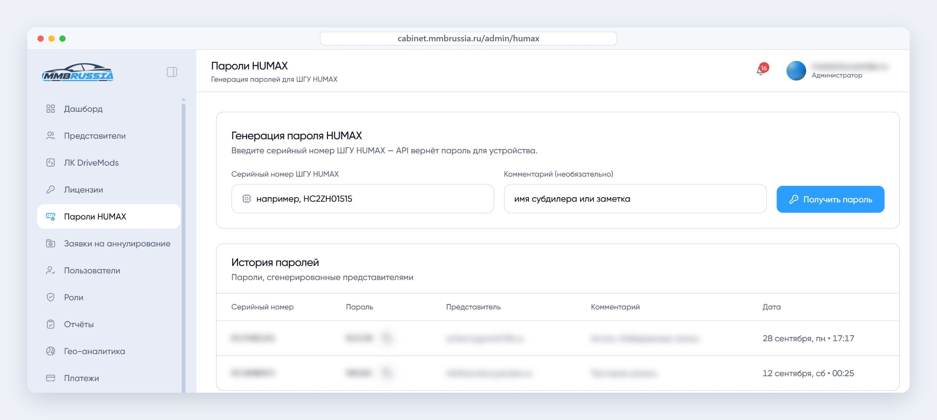Click date 28 сентября, пн • 17:17

pos(808,338)
